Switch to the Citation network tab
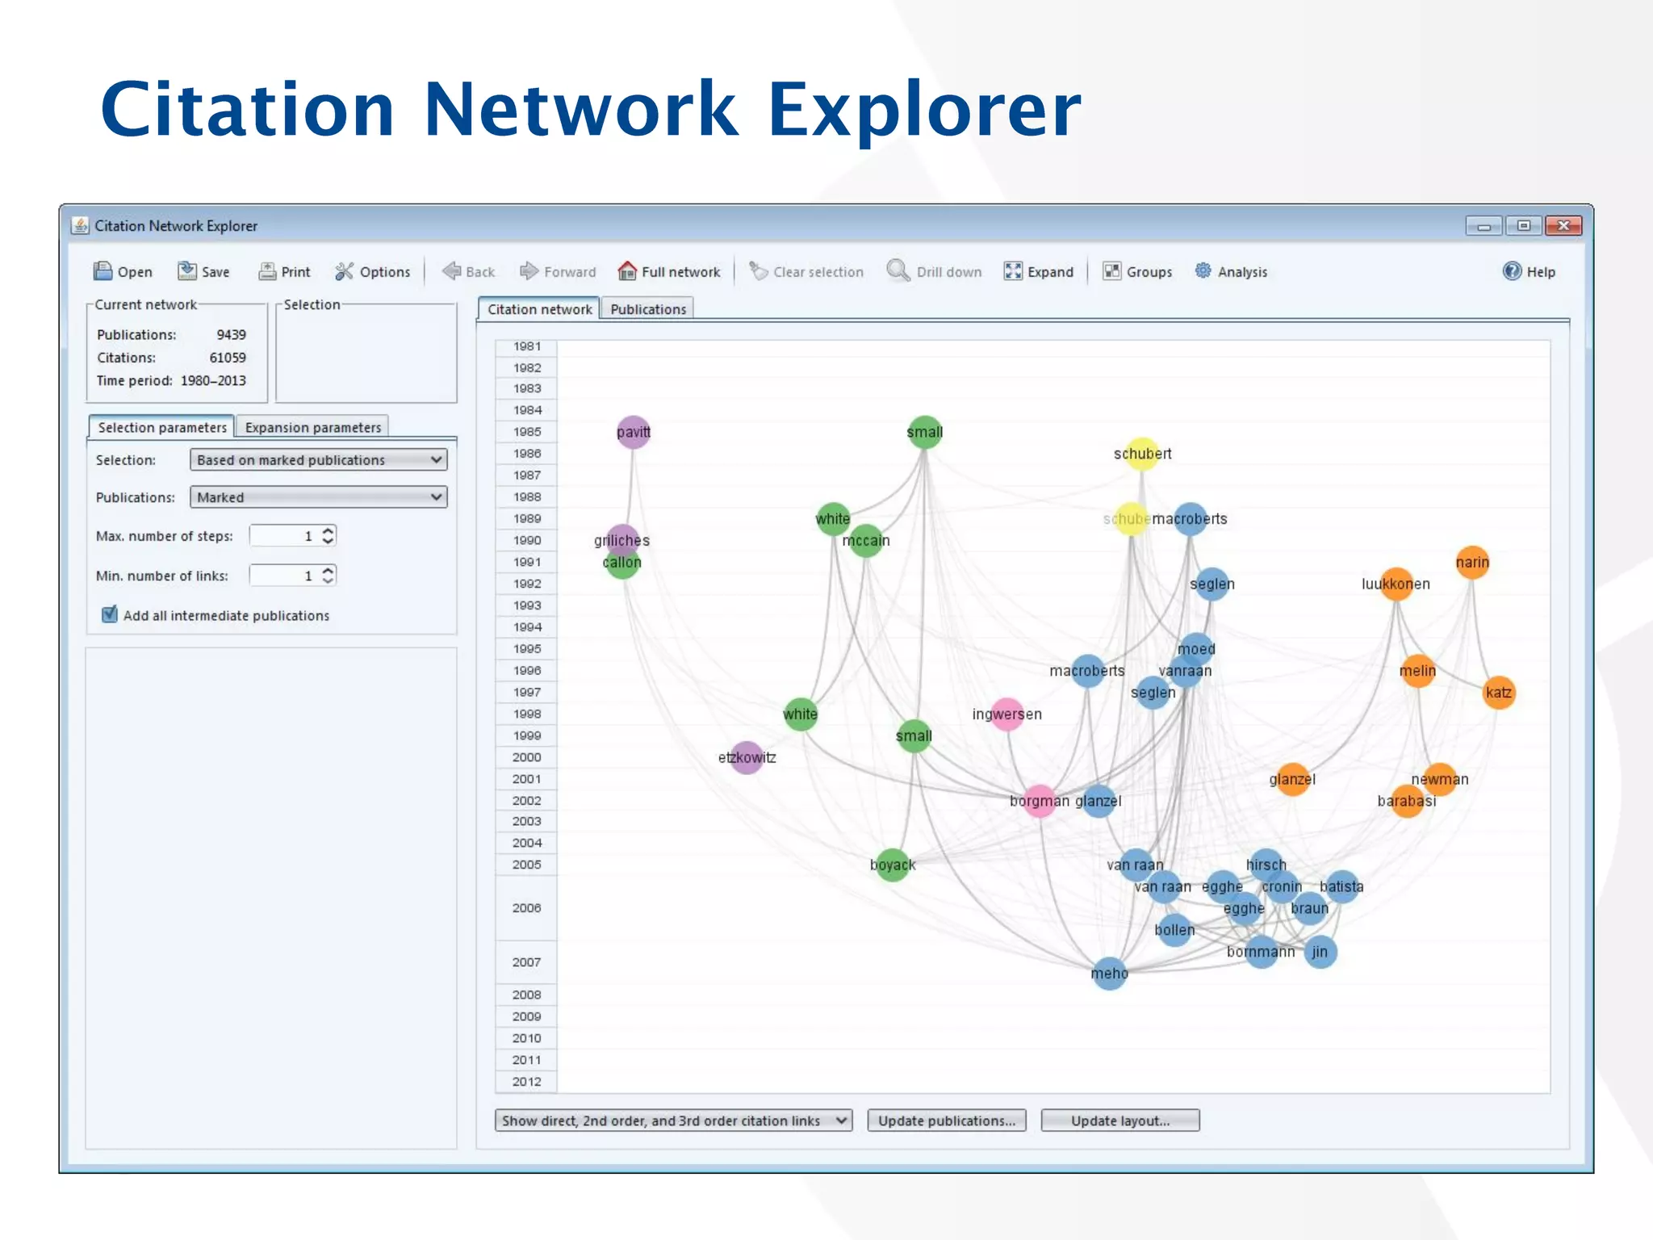Screen dimensions: 1653x1240 539,309
